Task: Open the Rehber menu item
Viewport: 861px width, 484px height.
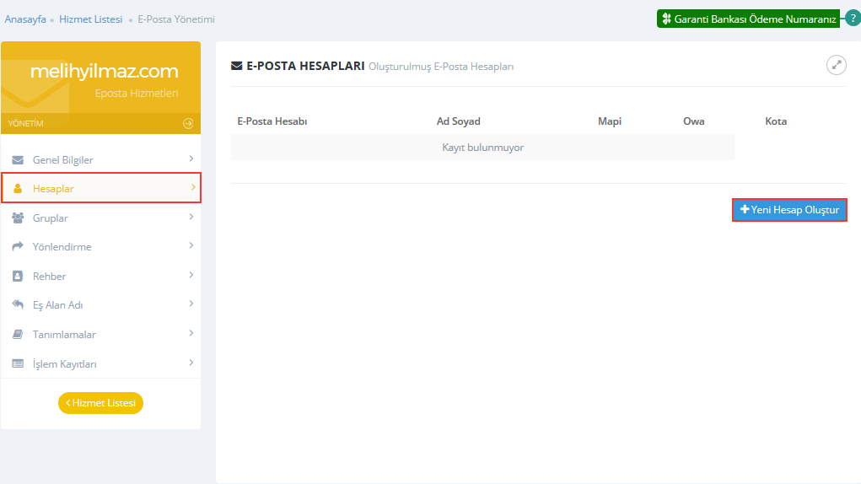Action: (49, 277)
